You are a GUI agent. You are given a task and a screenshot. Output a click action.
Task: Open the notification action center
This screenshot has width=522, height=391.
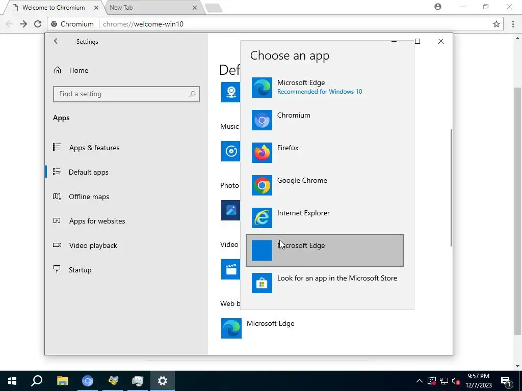[x=506, y=381]
